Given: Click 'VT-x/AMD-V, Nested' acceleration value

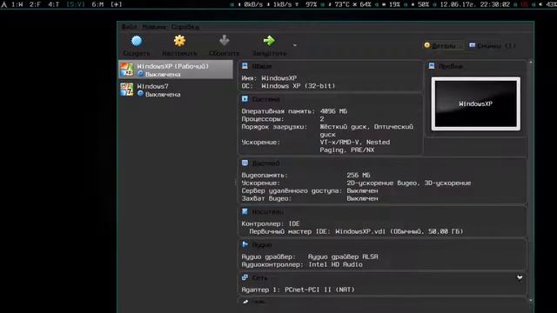Looking at the screenshot, I should pyautogui.click(x=355, y=143).
